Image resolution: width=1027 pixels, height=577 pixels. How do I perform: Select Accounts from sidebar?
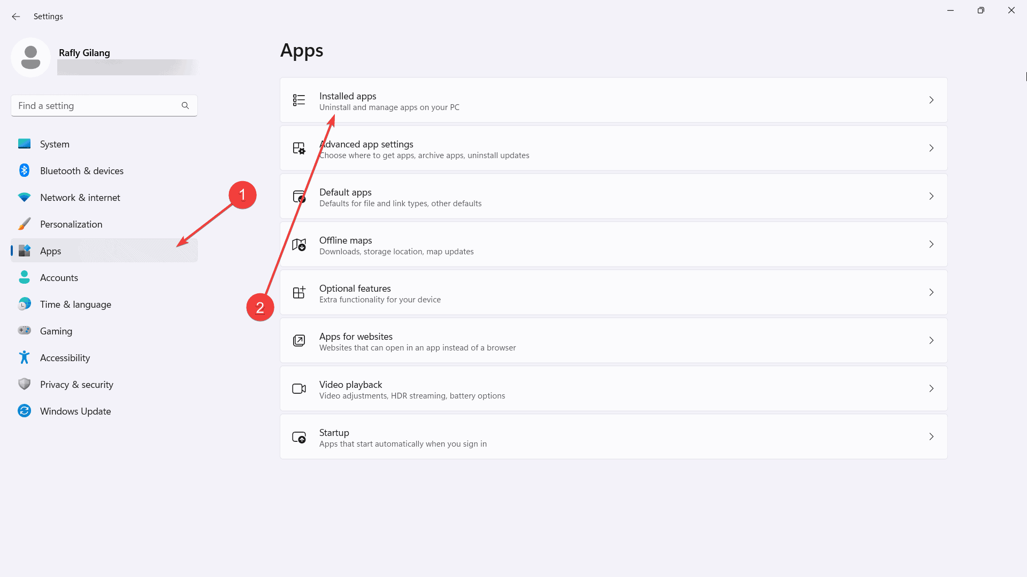tap(58, 277)
